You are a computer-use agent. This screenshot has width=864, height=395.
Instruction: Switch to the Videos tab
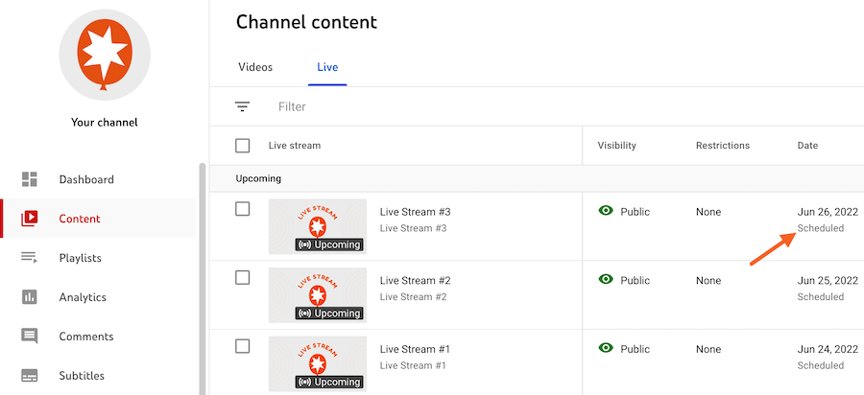(255, 67)
